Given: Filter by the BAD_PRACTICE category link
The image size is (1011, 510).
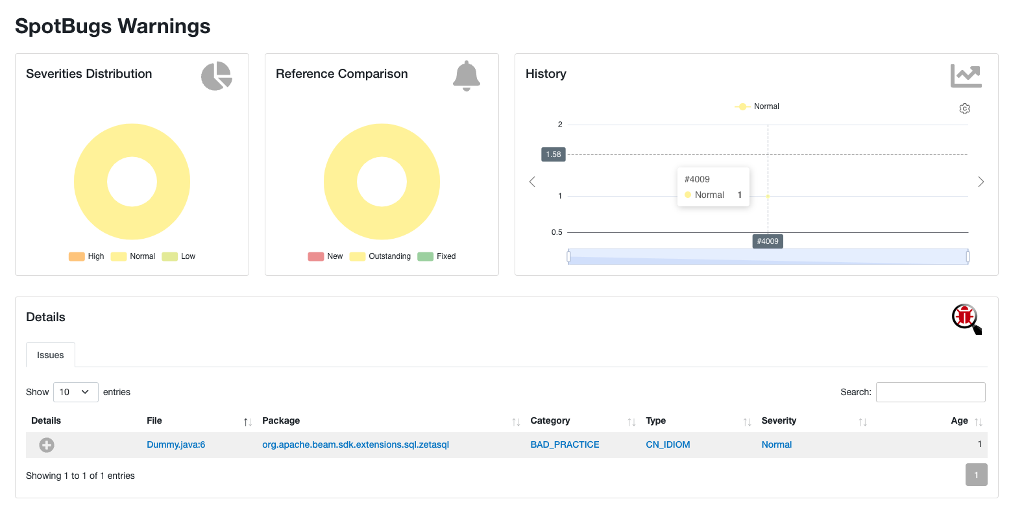Looking at the screenshot, I should pyautogui.click(x=565, y=445).
